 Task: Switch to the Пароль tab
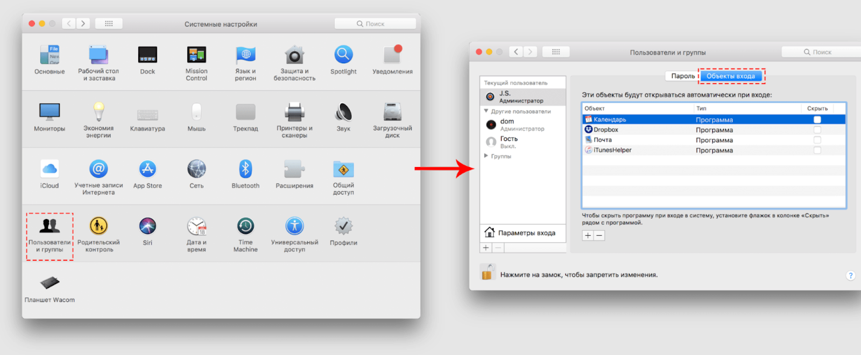click(x=682, y=76)
